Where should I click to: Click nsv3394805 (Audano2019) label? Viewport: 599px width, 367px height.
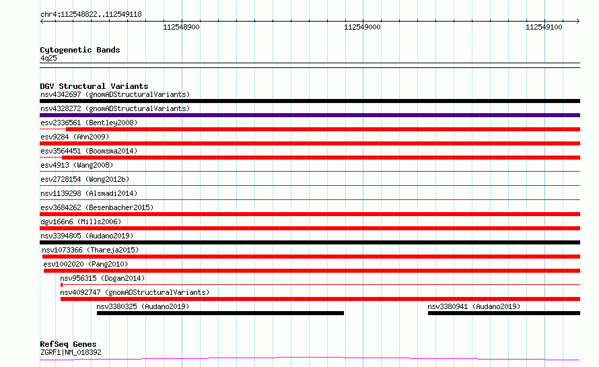(87, 236)
